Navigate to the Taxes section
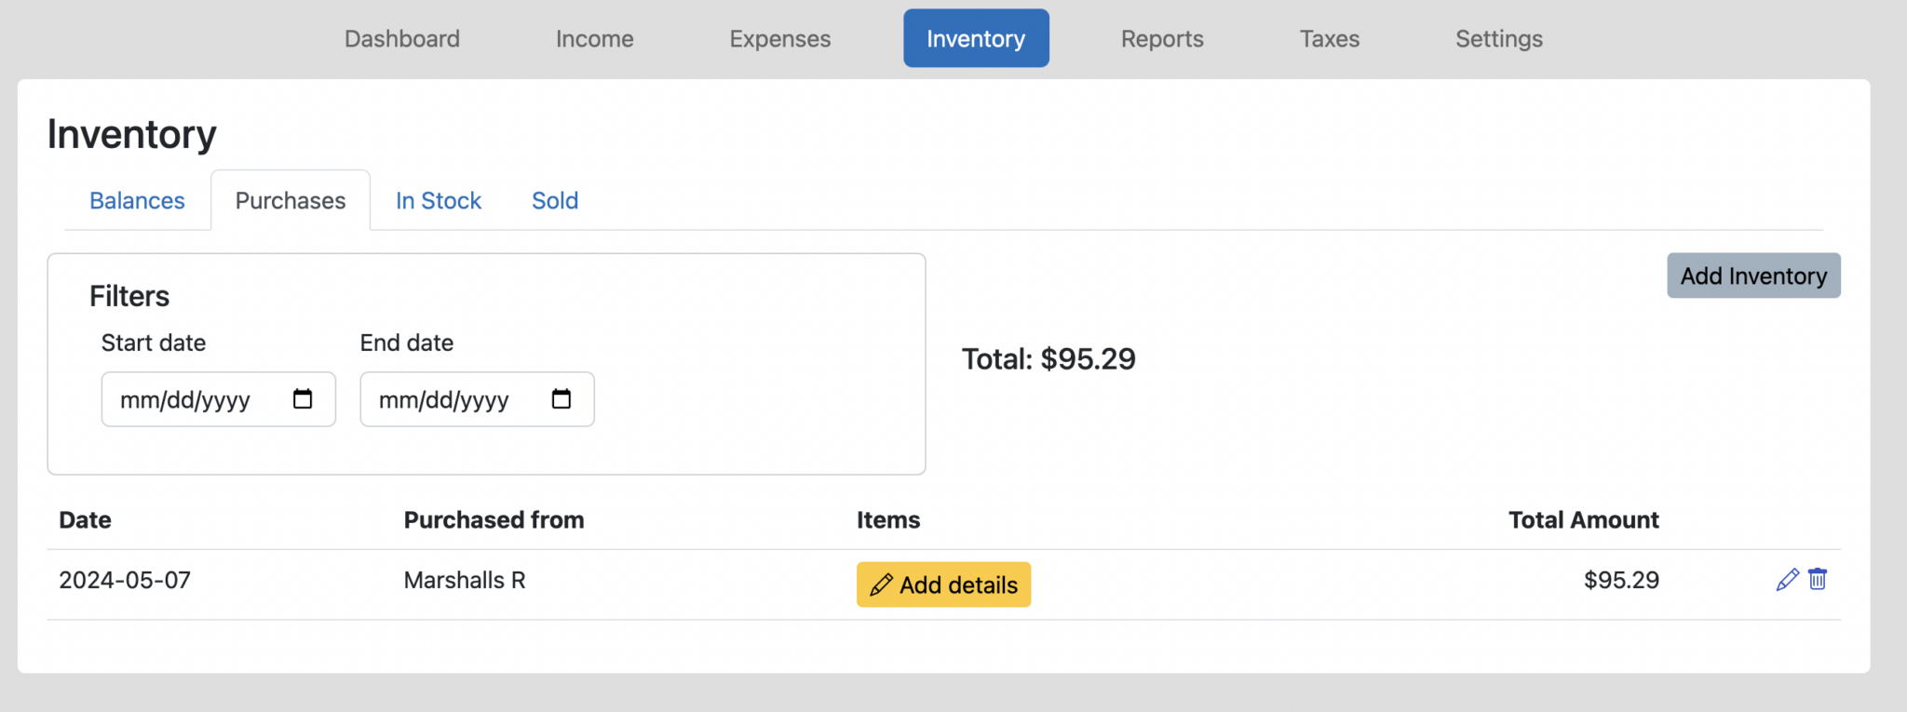Viewport: 1907px width, 712px height. (1329, 38)
